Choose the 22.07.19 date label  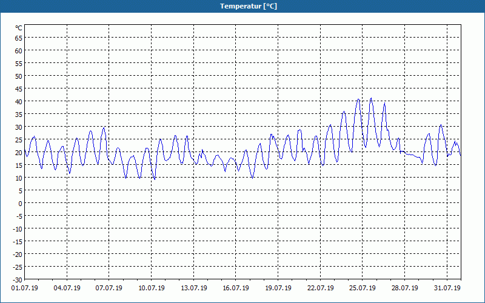coord(321,288)
